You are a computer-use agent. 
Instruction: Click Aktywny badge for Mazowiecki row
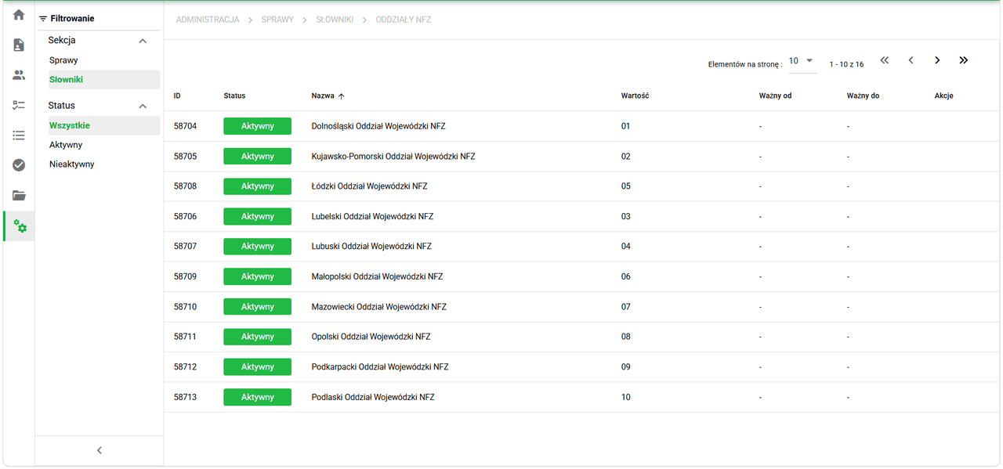tap(257, 307)
